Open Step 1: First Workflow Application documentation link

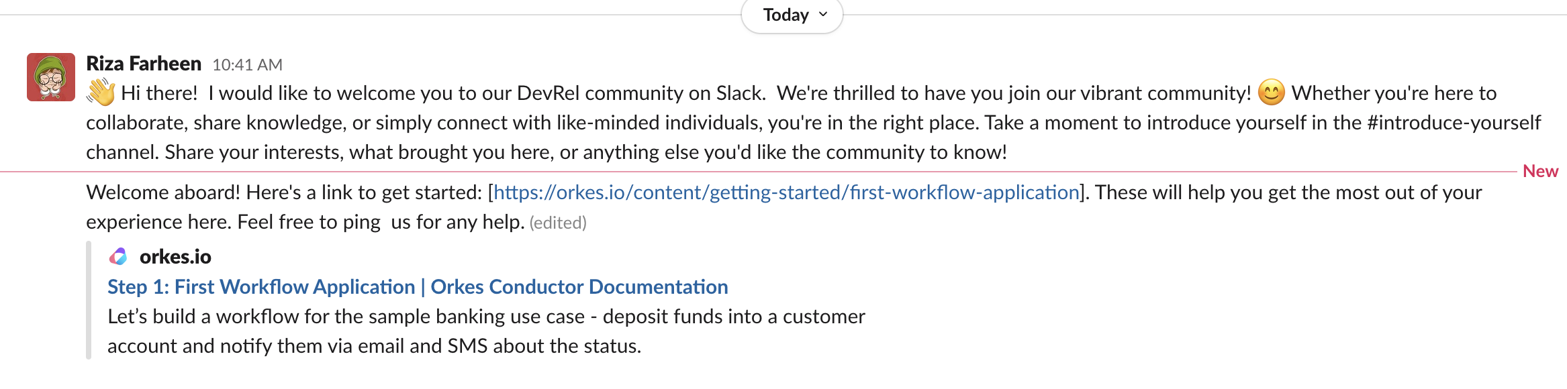(x=416, y=286)
